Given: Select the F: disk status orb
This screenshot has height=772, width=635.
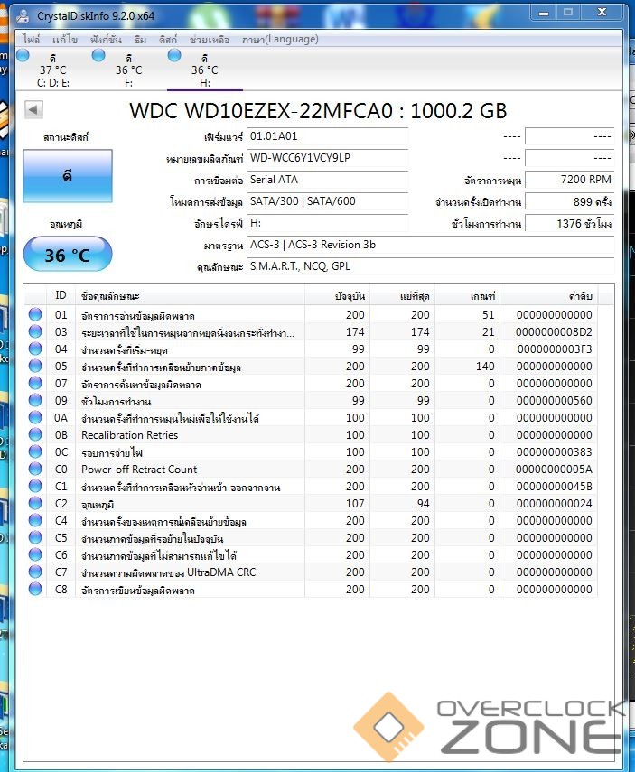Looking at the screenshot, I should click(98, 56).
